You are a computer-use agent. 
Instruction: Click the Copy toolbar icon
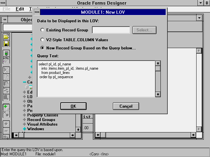[x=6, y=77]
